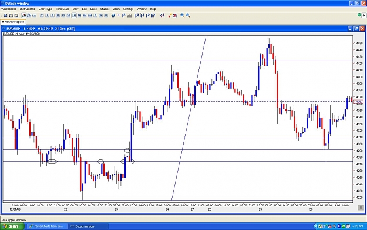Image resolution: width=367 pixels, height=230 pixels.
Task: Open the Instruments menu
Action: coord(27,9)
